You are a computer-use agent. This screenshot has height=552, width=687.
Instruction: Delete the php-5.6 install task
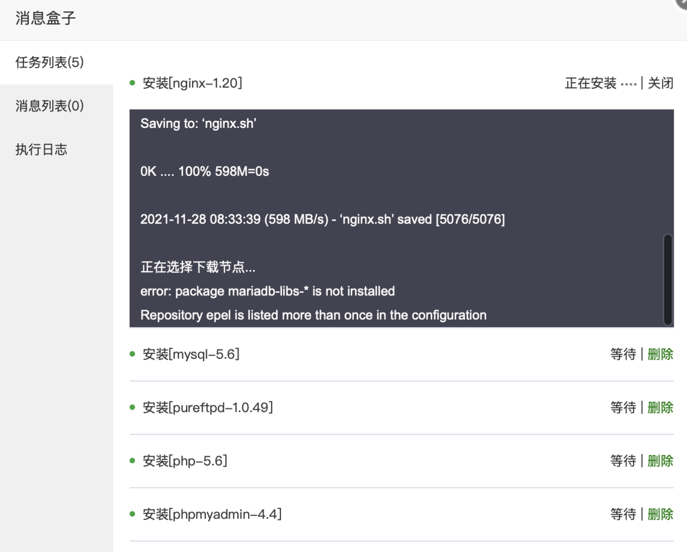660,461
